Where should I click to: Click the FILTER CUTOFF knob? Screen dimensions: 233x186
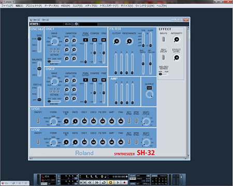pyautogui.click(x=116, y=41)
